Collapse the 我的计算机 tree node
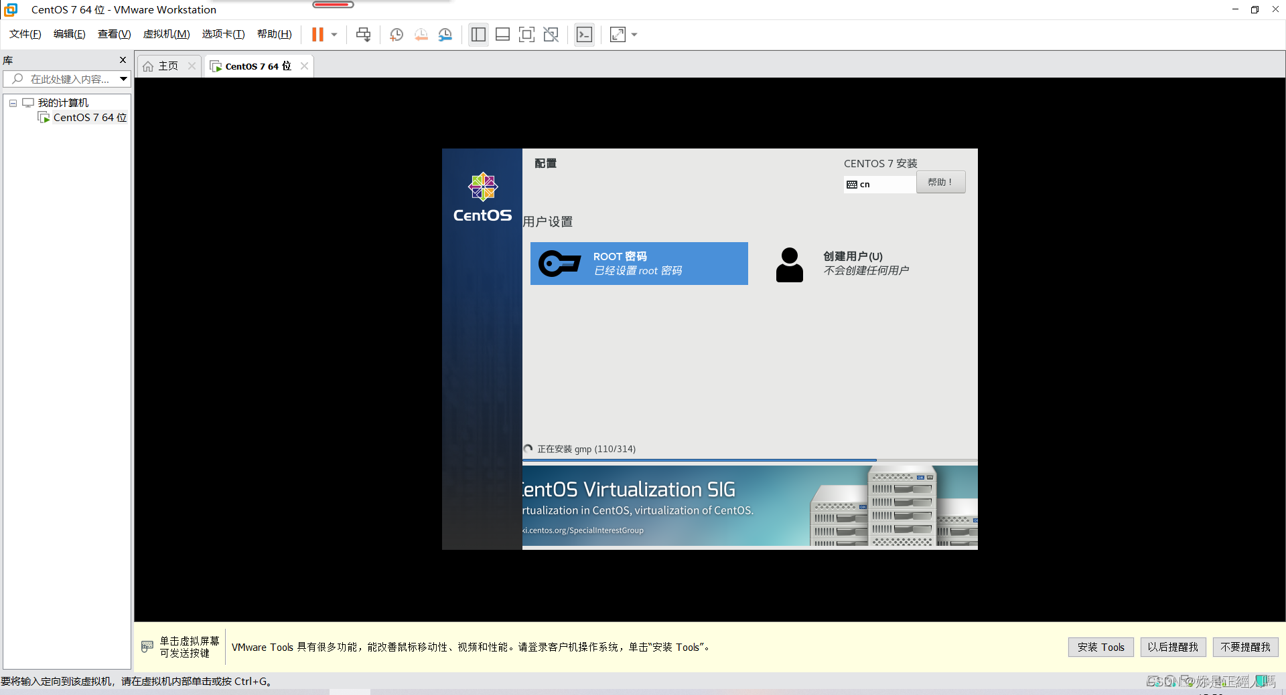The image size is (1286, 695). pyautogui.click(x=13, y=103)
